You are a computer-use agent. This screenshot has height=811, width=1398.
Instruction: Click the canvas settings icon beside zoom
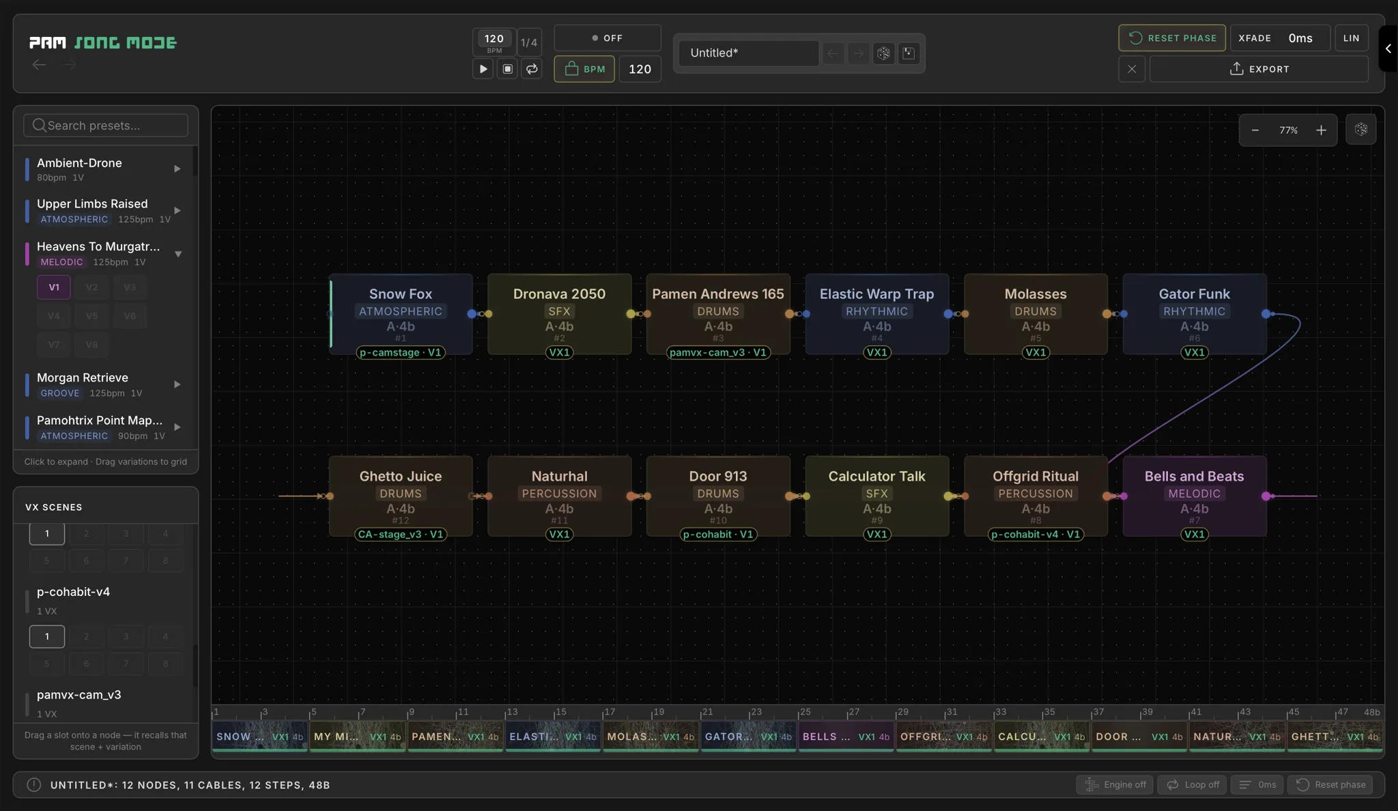(x=1360, y=130)
